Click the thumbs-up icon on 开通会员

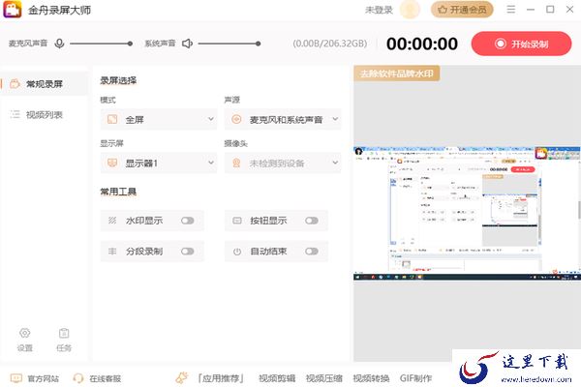pyautogui.click(x=443, y=10)
